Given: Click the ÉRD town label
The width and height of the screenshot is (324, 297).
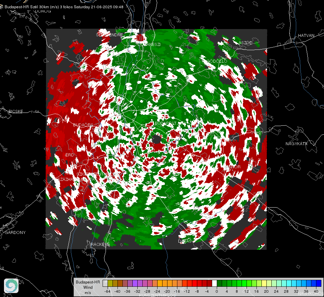Looking at the screenshot, I should (69, 155).
